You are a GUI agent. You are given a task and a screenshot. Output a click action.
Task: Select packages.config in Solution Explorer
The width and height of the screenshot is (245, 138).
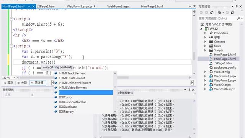225,67
